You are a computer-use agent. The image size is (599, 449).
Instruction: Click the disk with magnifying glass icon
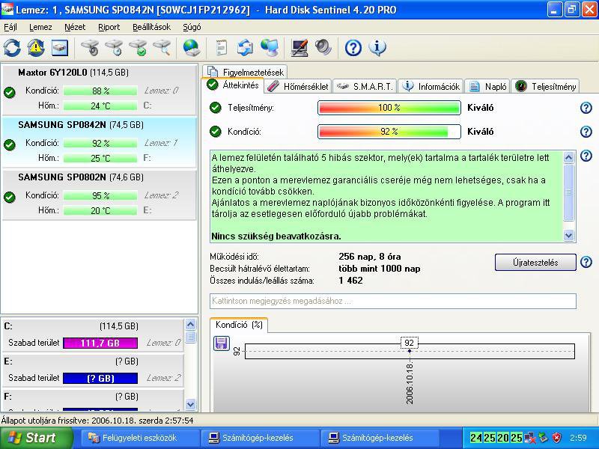(x=162, y=48)
